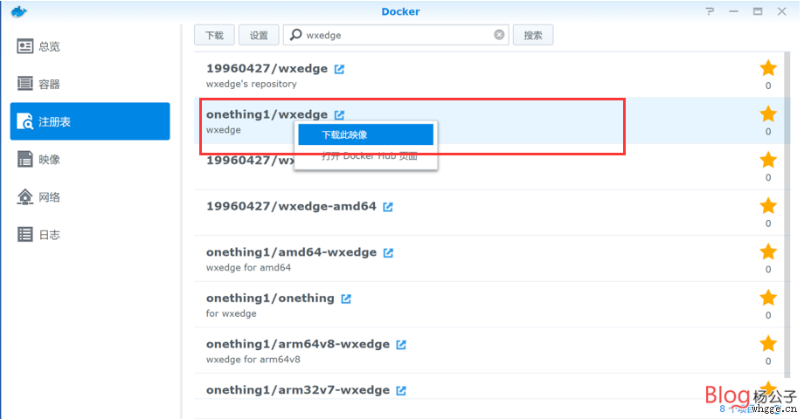Click the 'for wxedge' description text
804x419 pixels.
232,313
